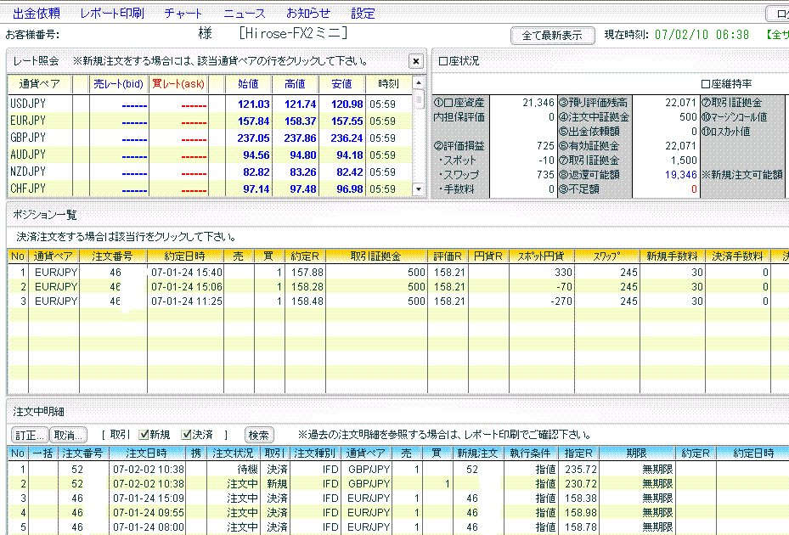Open the レポート印刷 menu
The image size is (789, 535).
[x=111, y=14]
